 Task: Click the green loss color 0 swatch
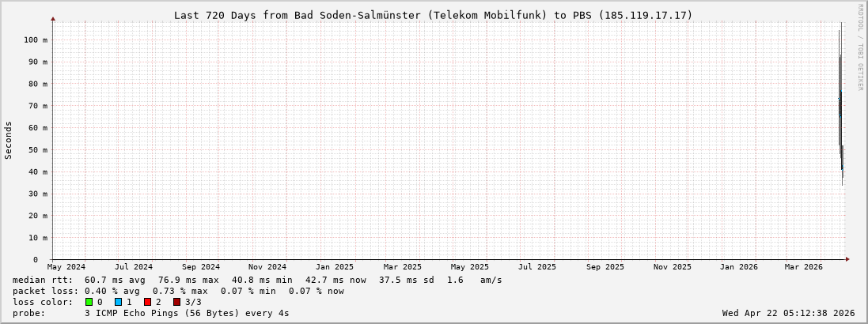(x=89, y=302)
